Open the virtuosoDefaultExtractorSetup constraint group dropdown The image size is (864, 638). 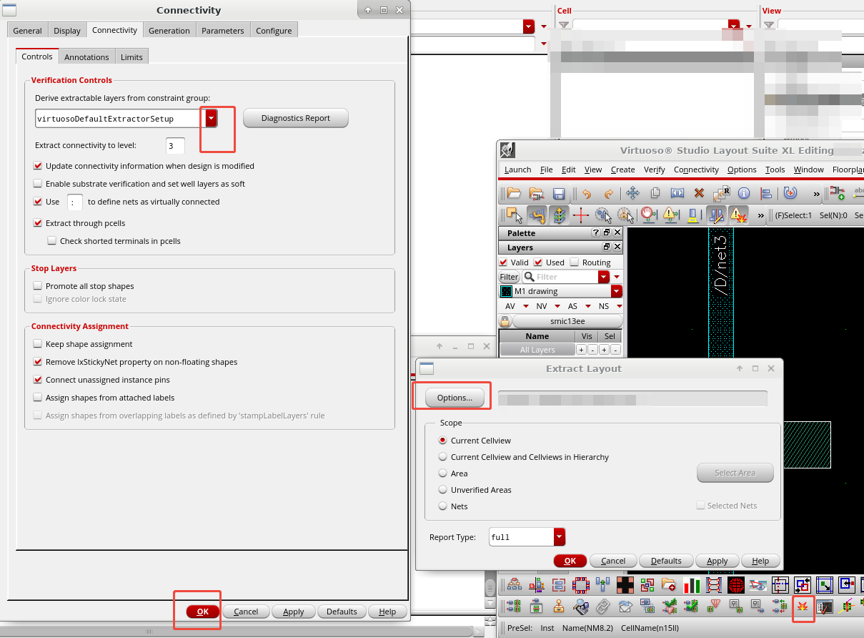pos(211,118)
